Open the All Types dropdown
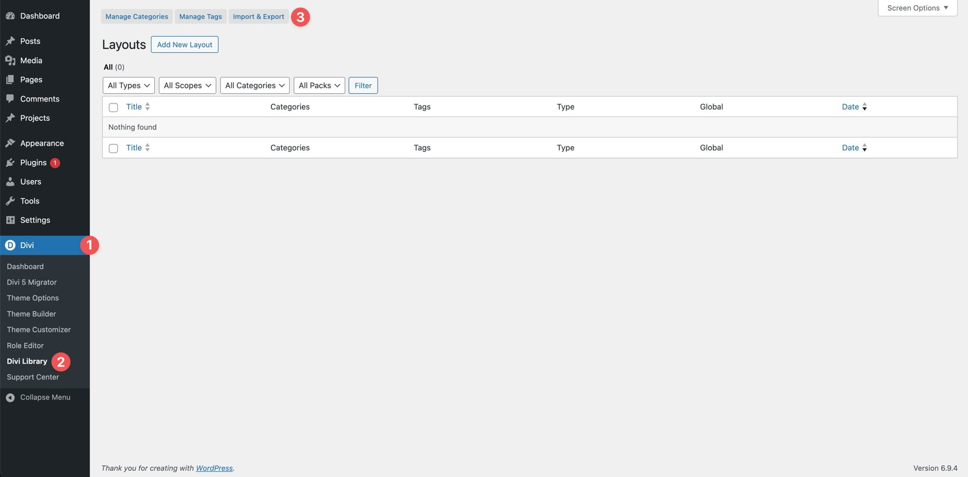This screenshot has height=477, width=968. tap(128, 85)
